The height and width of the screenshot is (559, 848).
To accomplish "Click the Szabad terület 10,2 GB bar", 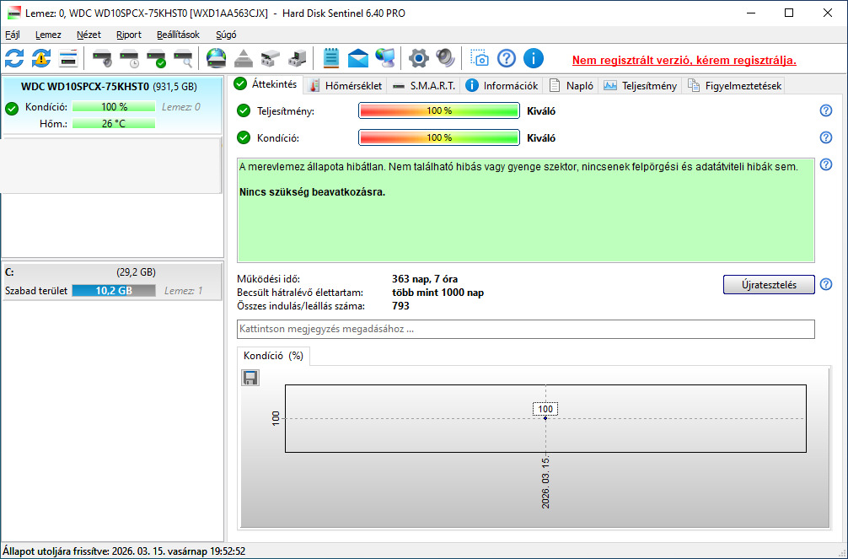I will coord(114,291).
